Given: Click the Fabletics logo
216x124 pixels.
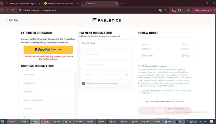Looking at the screenshot, I should coord(107,20).
